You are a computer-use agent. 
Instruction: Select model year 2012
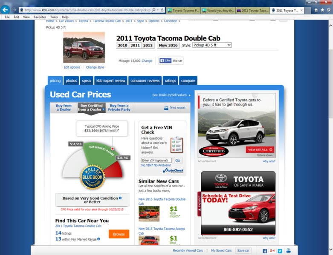pyautogui.click(x=148, y=46)
